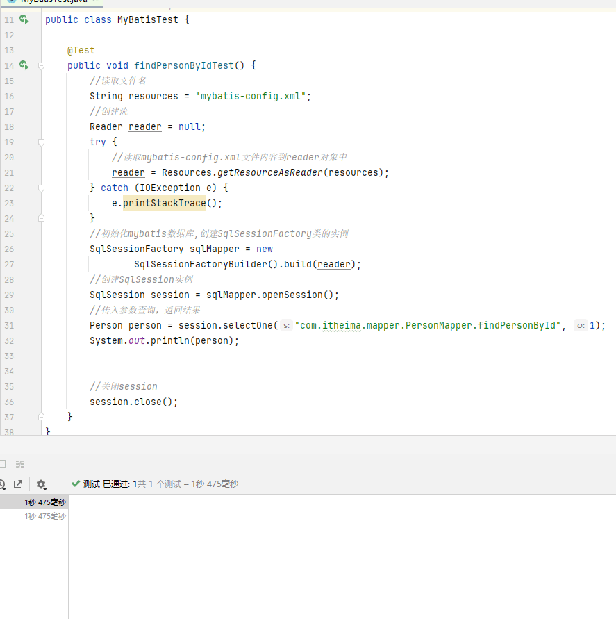Click run icon beside MyBatisTest class declaration
616x619 pixels.
coord(24,19)
